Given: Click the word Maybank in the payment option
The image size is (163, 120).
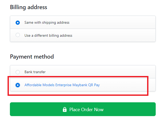Looking at the screenshot, I should click(80, 85).
